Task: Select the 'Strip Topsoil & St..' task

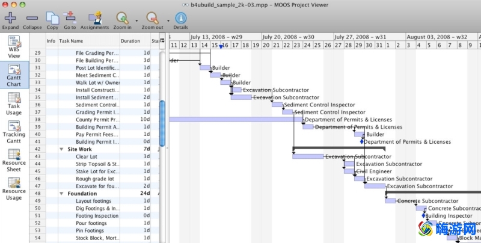Action: (x=98, y=164)
